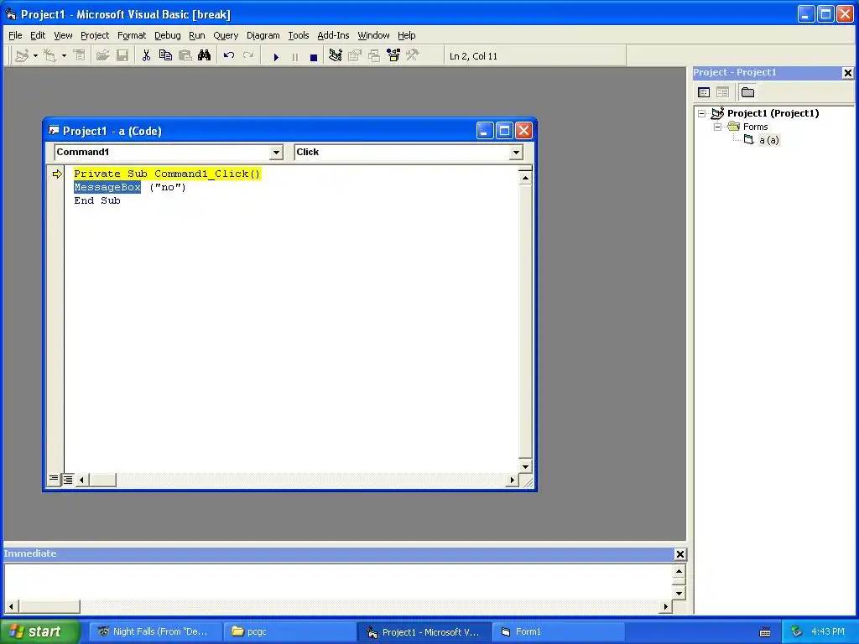The width and height of the screenshot is (859, 644).
Task: Collapse the Project1 (Project1) tree node
Action: 702,113
